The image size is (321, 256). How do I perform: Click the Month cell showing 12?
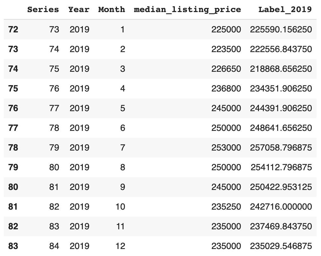pos(120,246)
